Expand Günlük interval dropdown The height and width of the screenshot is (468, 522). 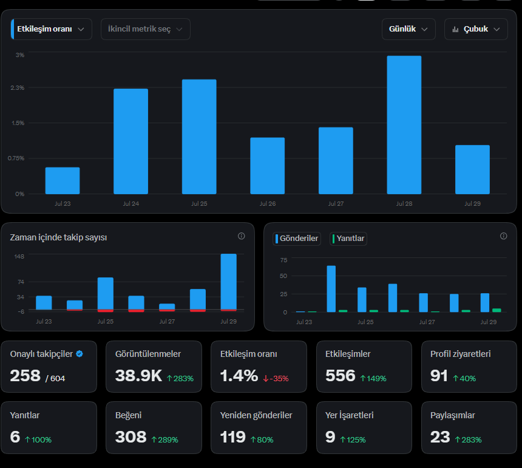[x=408, y=29]
